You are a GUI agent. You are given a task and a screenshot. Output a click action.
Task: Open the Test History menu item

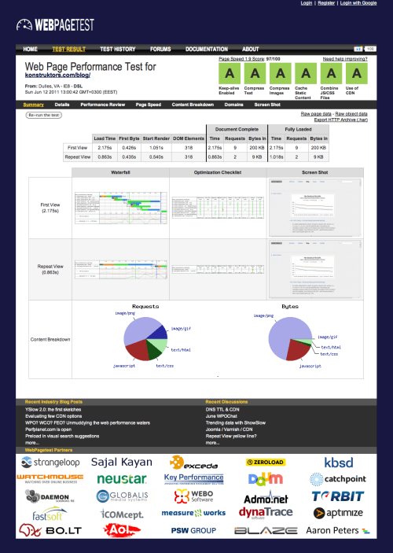(118, 50)
